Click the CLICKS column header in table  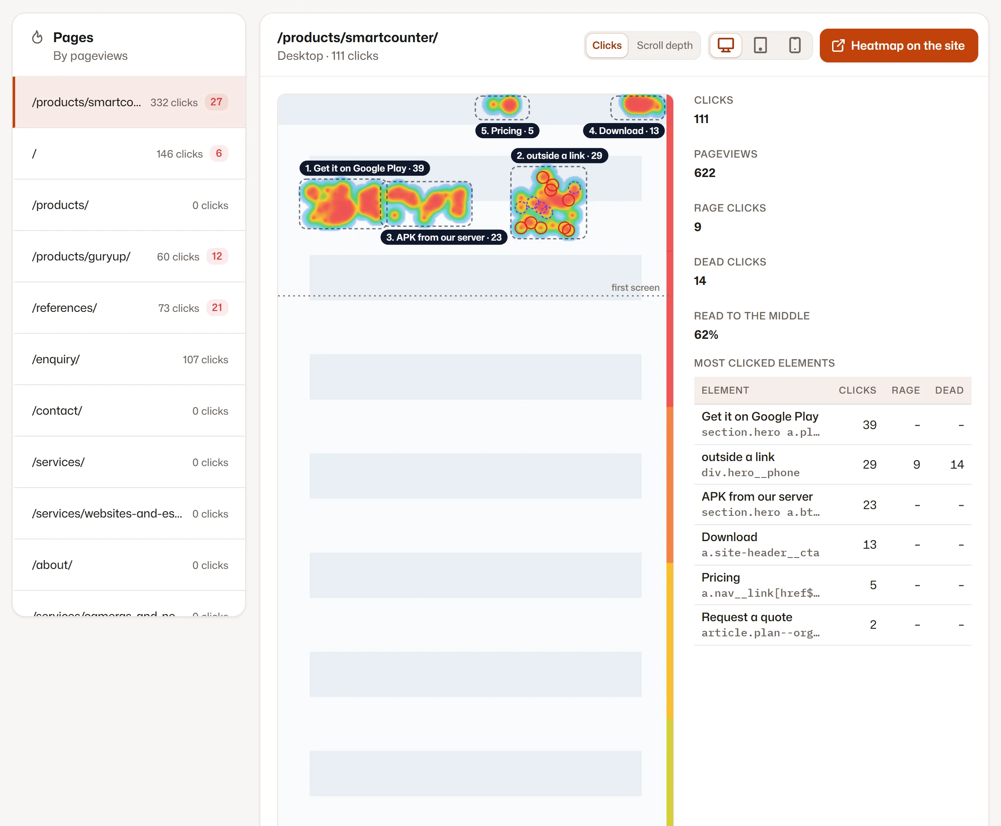click(x=857, y=390)
